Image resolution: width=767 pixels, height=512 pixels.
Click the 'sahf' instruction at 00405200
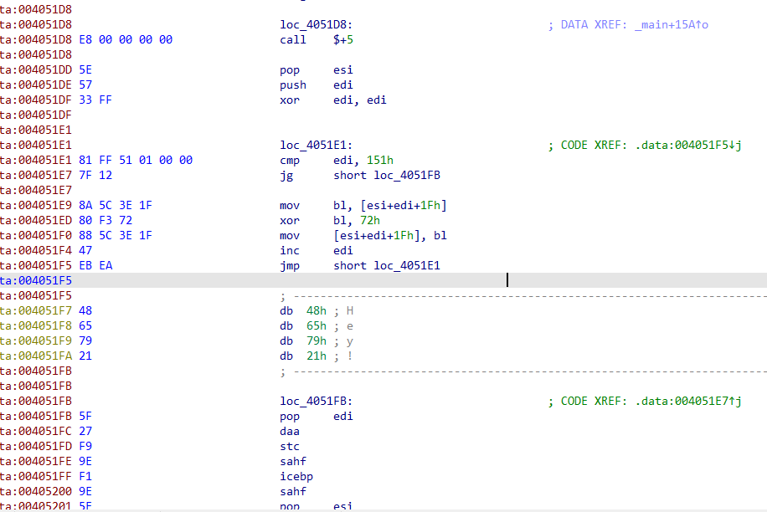(x=293, y=492)
